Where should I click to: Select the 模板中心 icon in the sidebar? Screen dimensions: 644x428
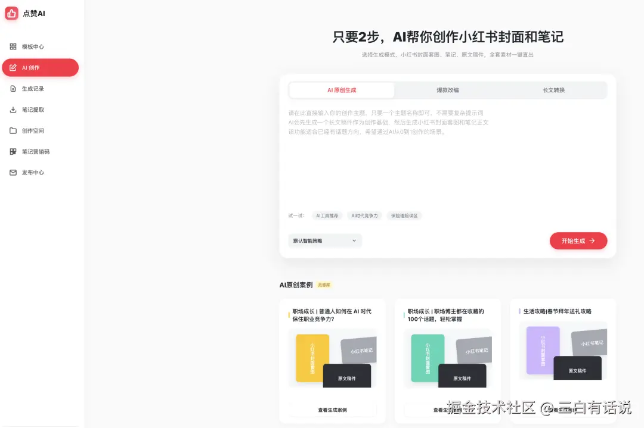pos(13,46)
